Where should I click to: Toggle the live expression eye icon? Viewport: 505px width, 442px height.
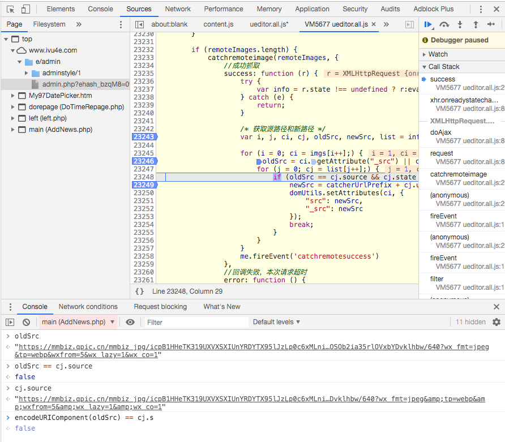click(130, 322)
